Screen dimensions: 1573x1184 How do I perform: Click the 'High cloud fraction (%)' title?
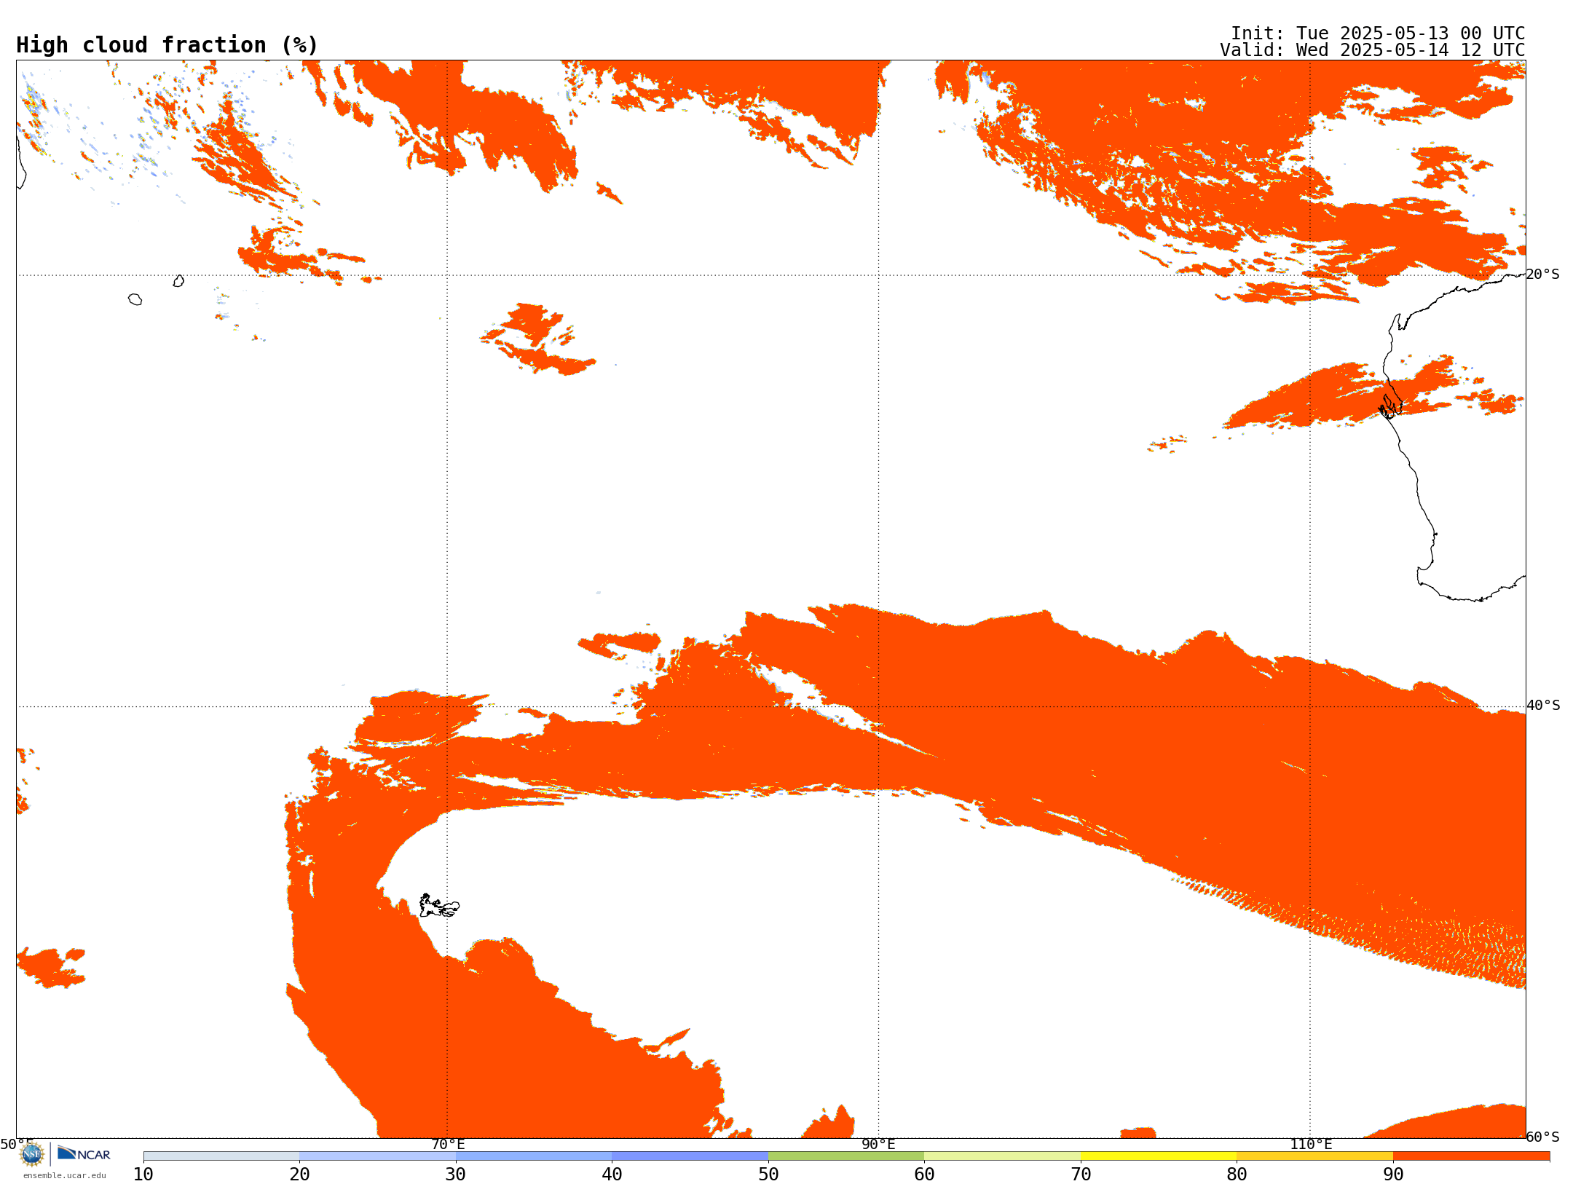click(x=167, y=45)
